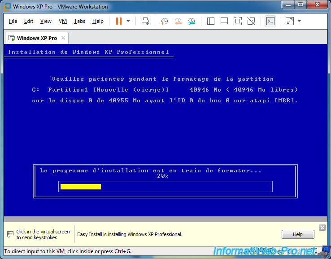The image size is (331, 259).
Task: Click the Help button in the Easy Install bar
Action: [298, 234]
